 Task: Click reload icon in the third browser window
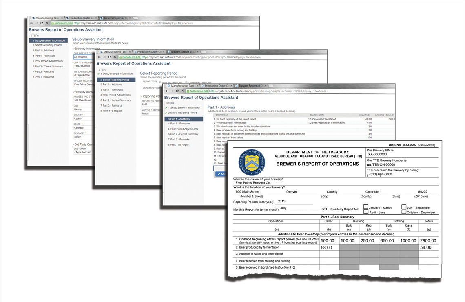(x=177, y=91)
